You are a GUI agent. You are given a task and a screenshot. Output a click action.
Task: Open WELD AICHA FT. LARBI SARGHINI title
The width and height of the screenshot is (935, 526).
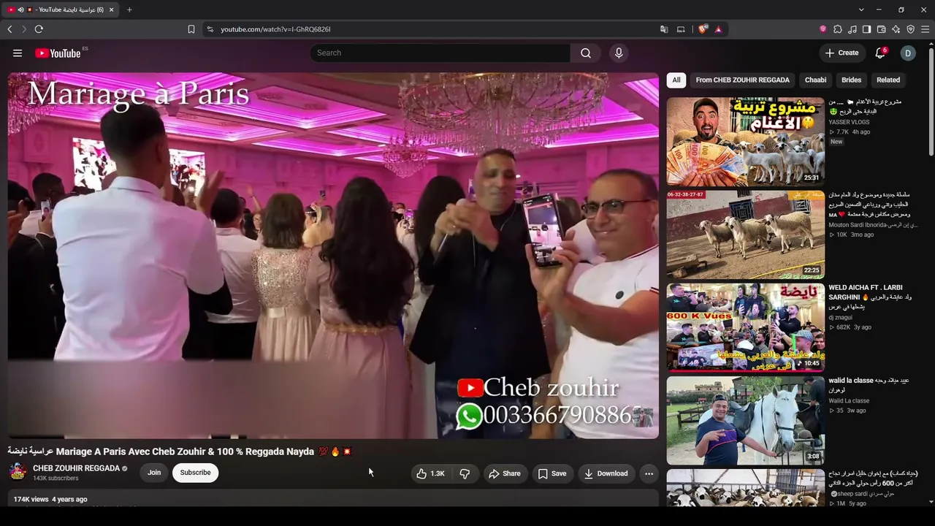[x=871, y=297]
